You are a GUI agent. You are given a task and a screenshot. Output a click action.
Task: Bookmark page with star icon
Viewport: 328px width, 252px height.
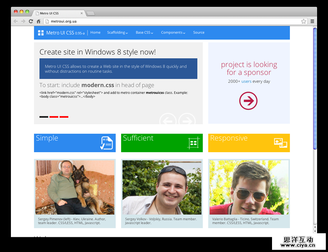304,21
